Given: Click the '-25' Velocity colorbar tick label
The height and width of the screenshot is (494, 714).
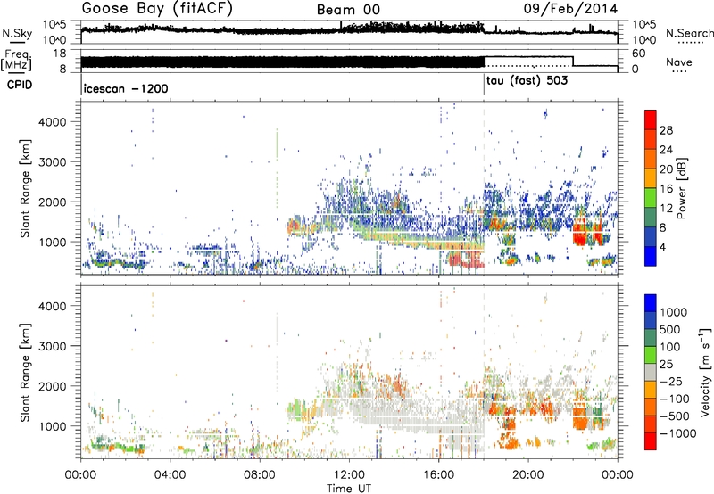Looking at the screenshot, I should [670, 381].
